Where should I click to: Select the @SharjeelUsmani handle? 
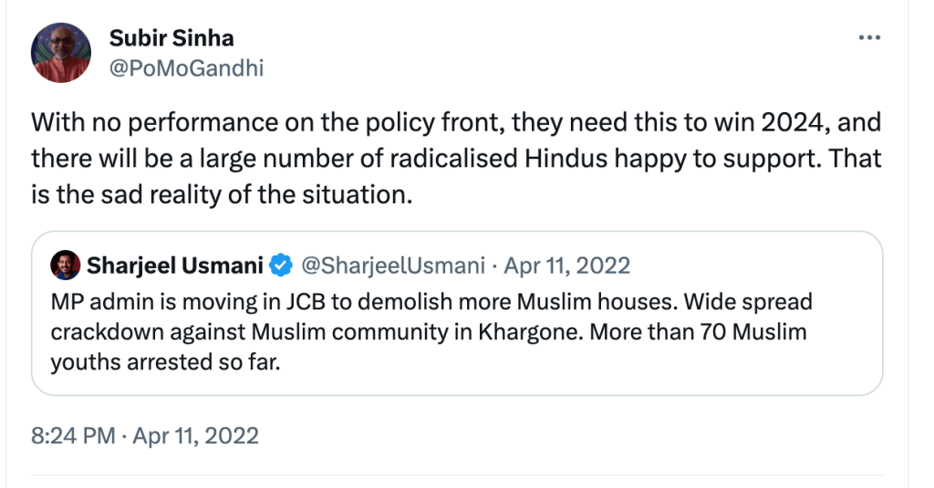(391, 265)
